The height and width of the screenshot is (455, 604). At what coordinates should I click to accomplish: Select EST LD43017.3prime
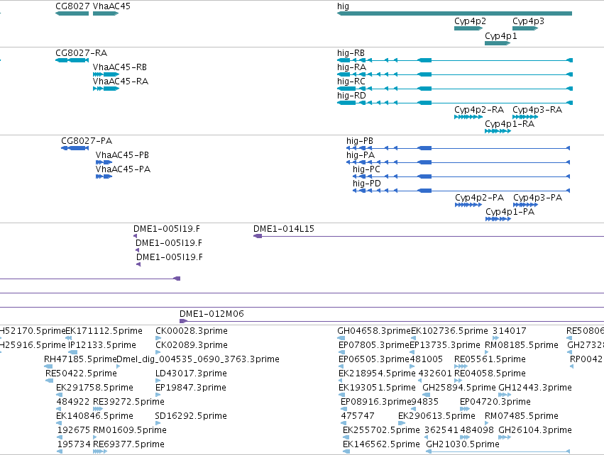point(191,373)
